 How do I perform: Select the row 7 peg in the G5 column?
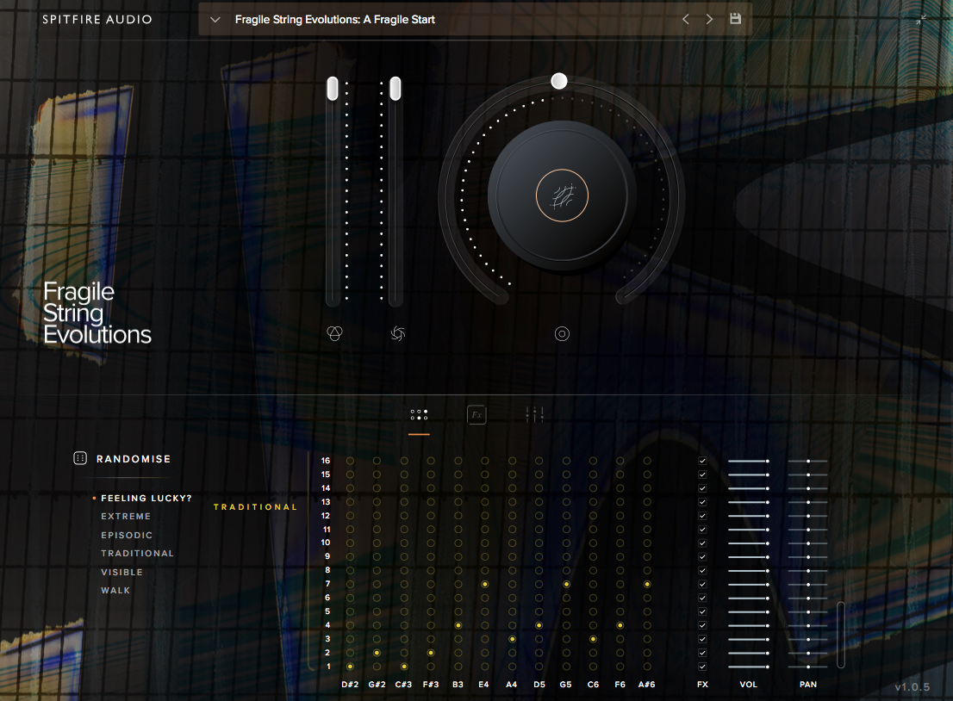(566, 585)
